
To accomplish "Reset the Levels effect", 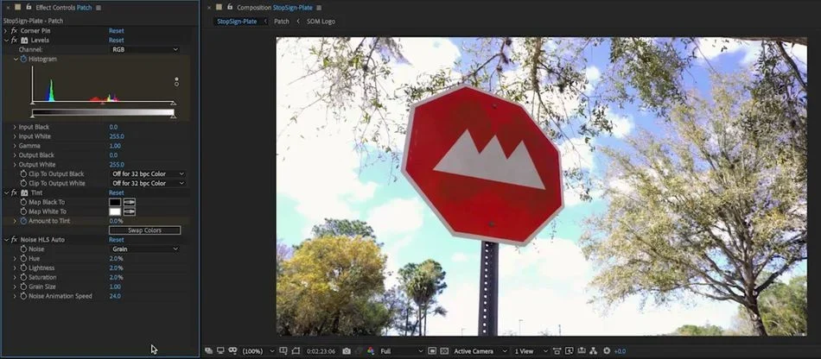I will tap(117, 41).
